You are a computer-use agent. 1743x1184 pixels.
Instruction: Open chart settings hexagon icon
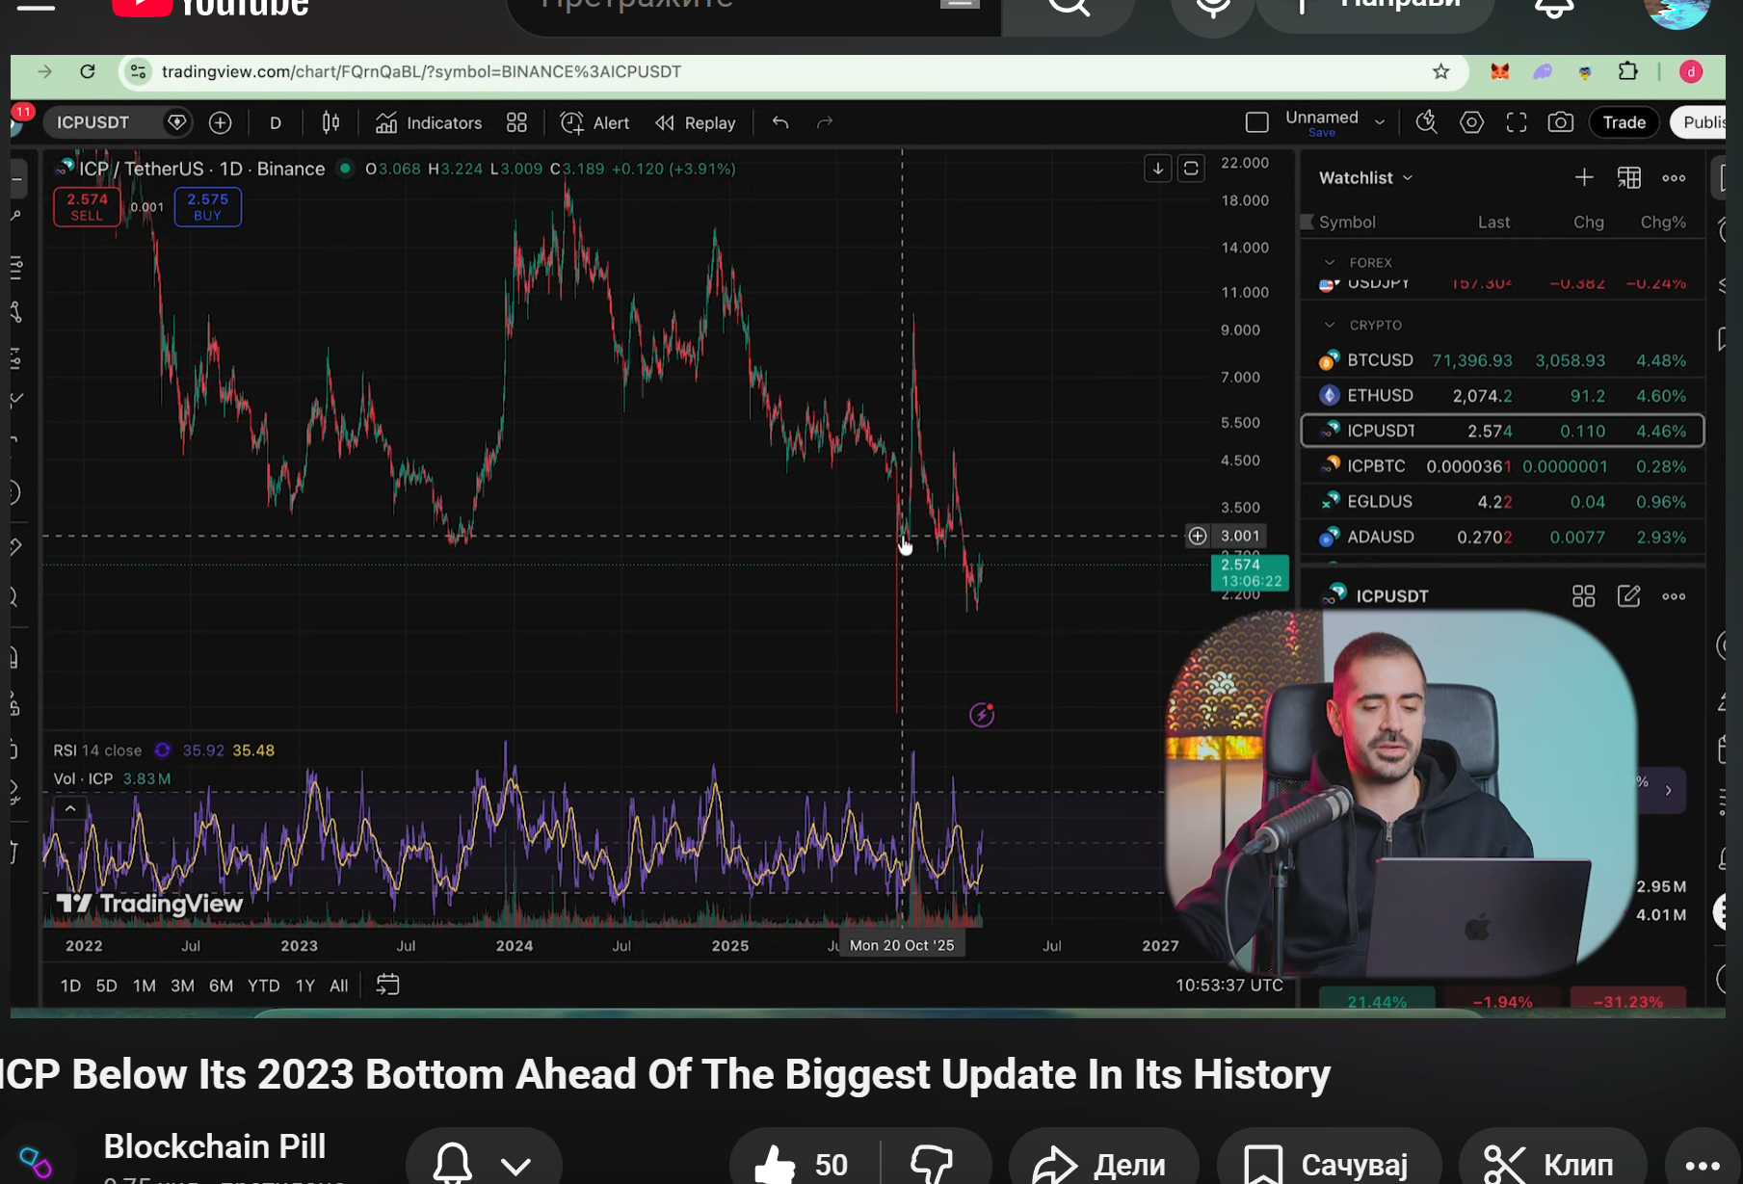tap(1471, 122)
